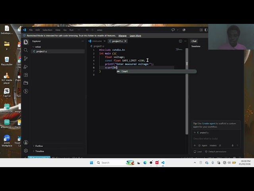Open the Run and Debug view

[x=26, y=66]
